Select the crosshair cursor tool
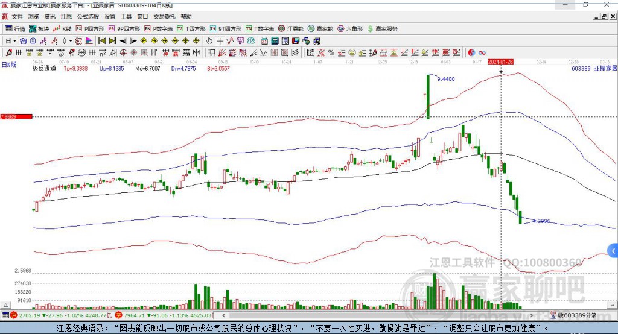618x334 pixels. pyautogui.click(x=220, y=41)
